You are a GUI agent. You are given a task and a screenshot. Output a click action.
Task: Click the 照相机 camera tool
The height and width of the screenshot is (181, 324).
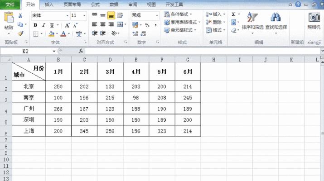coord(314,21)
